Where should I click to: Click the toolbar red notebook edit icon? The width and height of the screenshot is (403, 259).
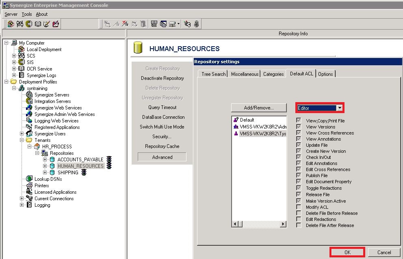pos(56,24)
